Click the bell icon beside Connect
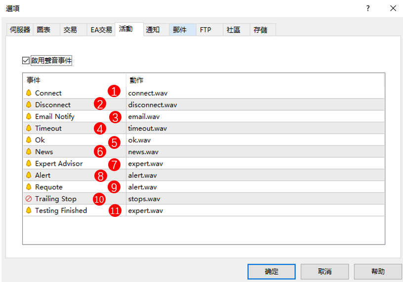The image size is (403, 282). pyautogui.click(x=29, y=93)
